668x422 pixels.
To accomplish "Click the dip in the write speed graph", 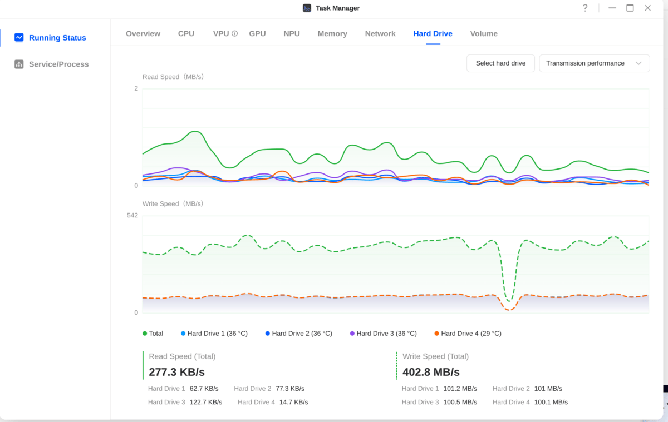I will tap(509, 300).
